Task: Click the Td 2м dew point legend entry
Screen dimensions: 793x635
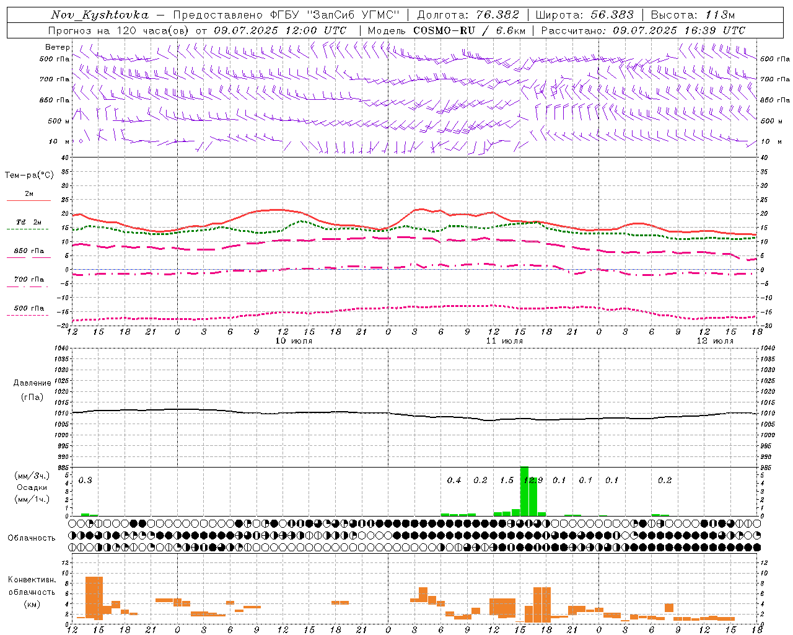Action: click(28, 222)
